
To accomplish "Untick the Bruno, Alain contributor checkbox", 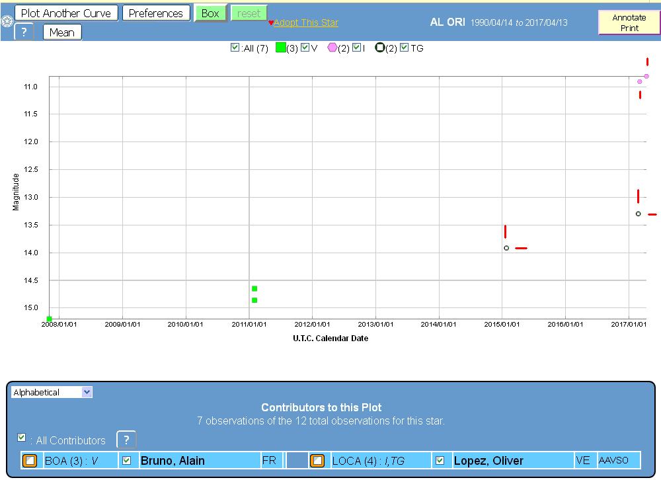I will point(127,460).
